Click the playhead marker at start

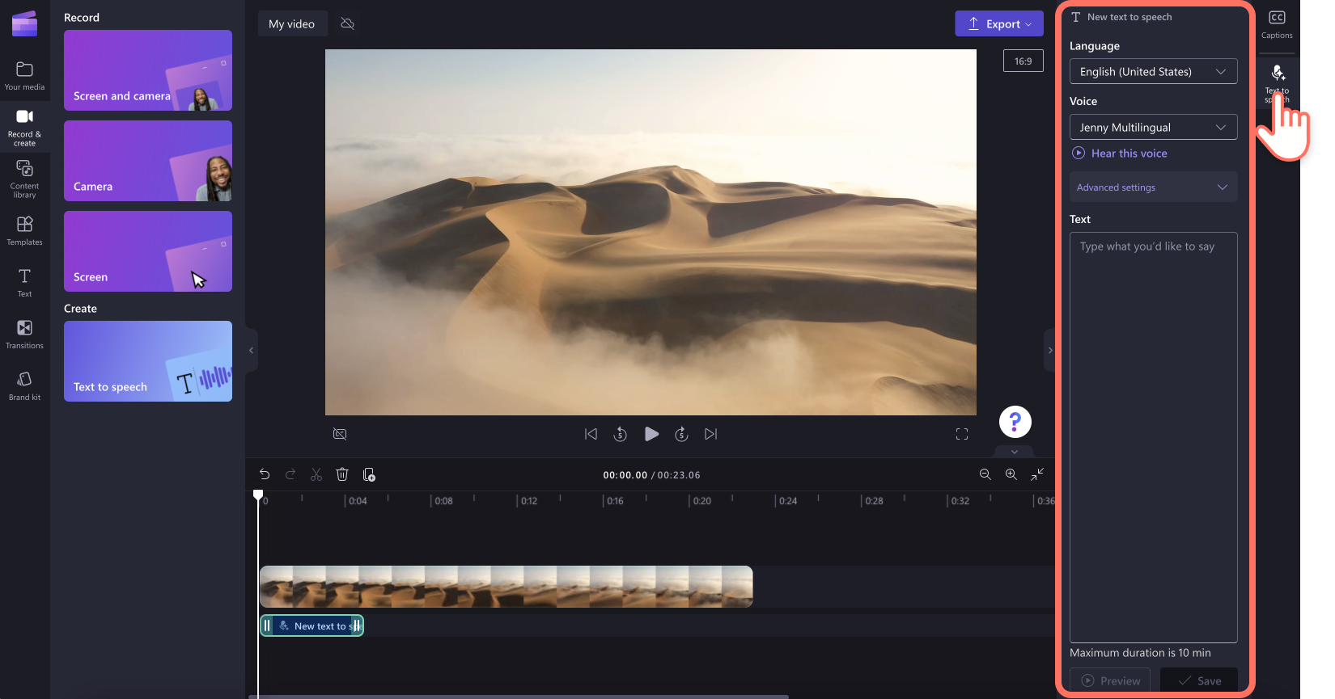tap(258, 495)
